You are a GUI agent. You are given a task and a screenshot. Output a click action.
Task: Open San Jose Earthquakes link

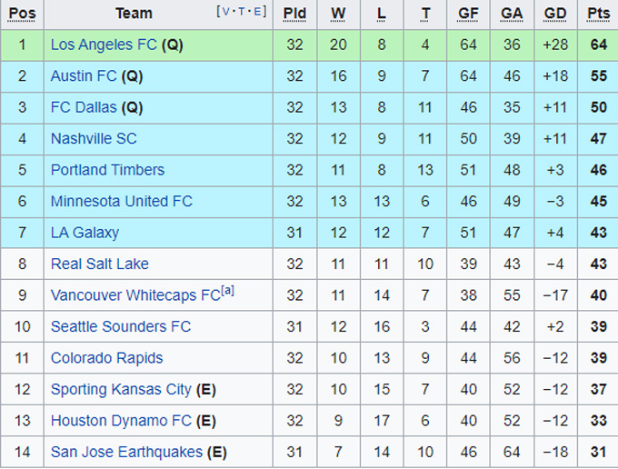126,452
